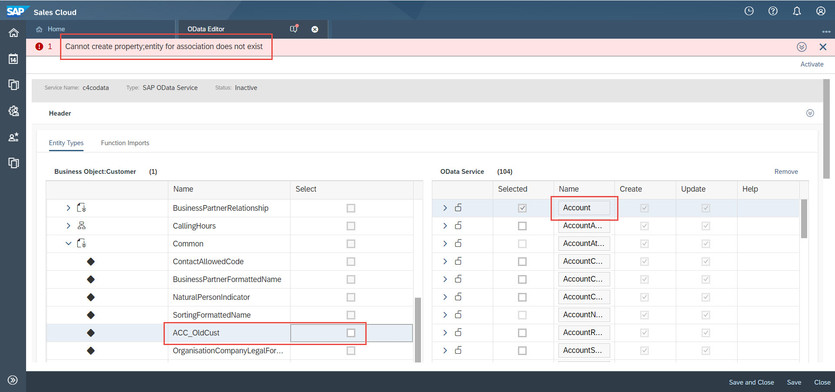Toggle Selected checkbox for AccountR... row
This screenshot has height=392, width=835.
[x=522, y=333]
